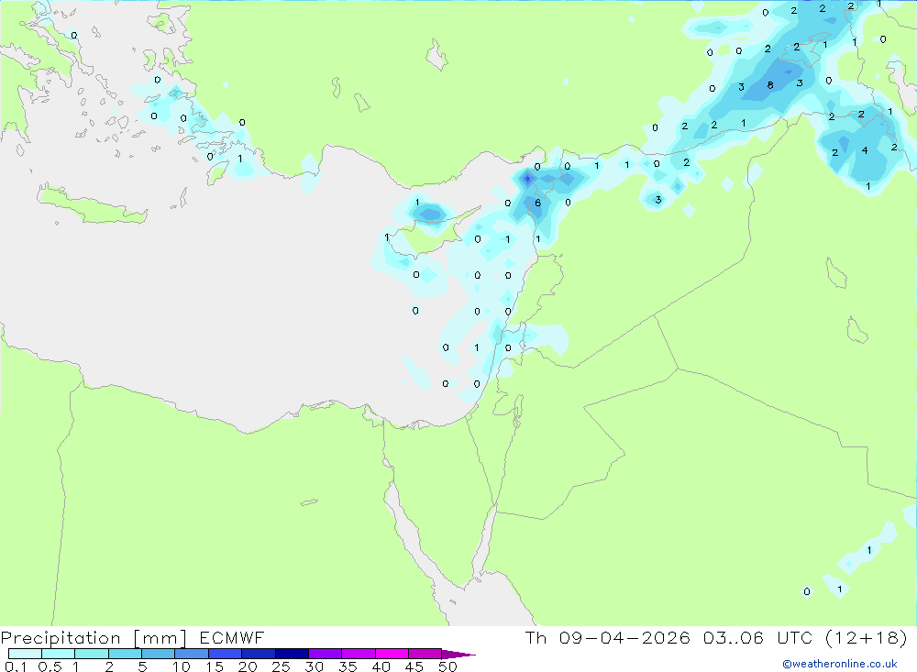This screenshot has width=917, height=672.
Task: Click the legend label '30'
Action: tap(315, 666)
